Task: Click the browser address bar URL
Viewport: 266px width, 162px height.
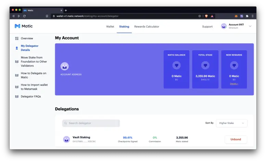Action: click(87, 16)
